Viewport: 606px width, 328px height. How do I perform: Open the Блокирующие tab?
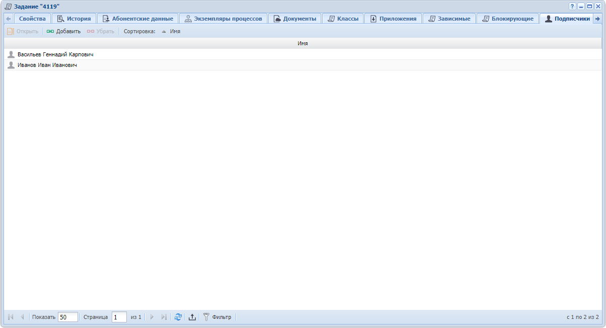pyautogui.click(x=507, y=19)
